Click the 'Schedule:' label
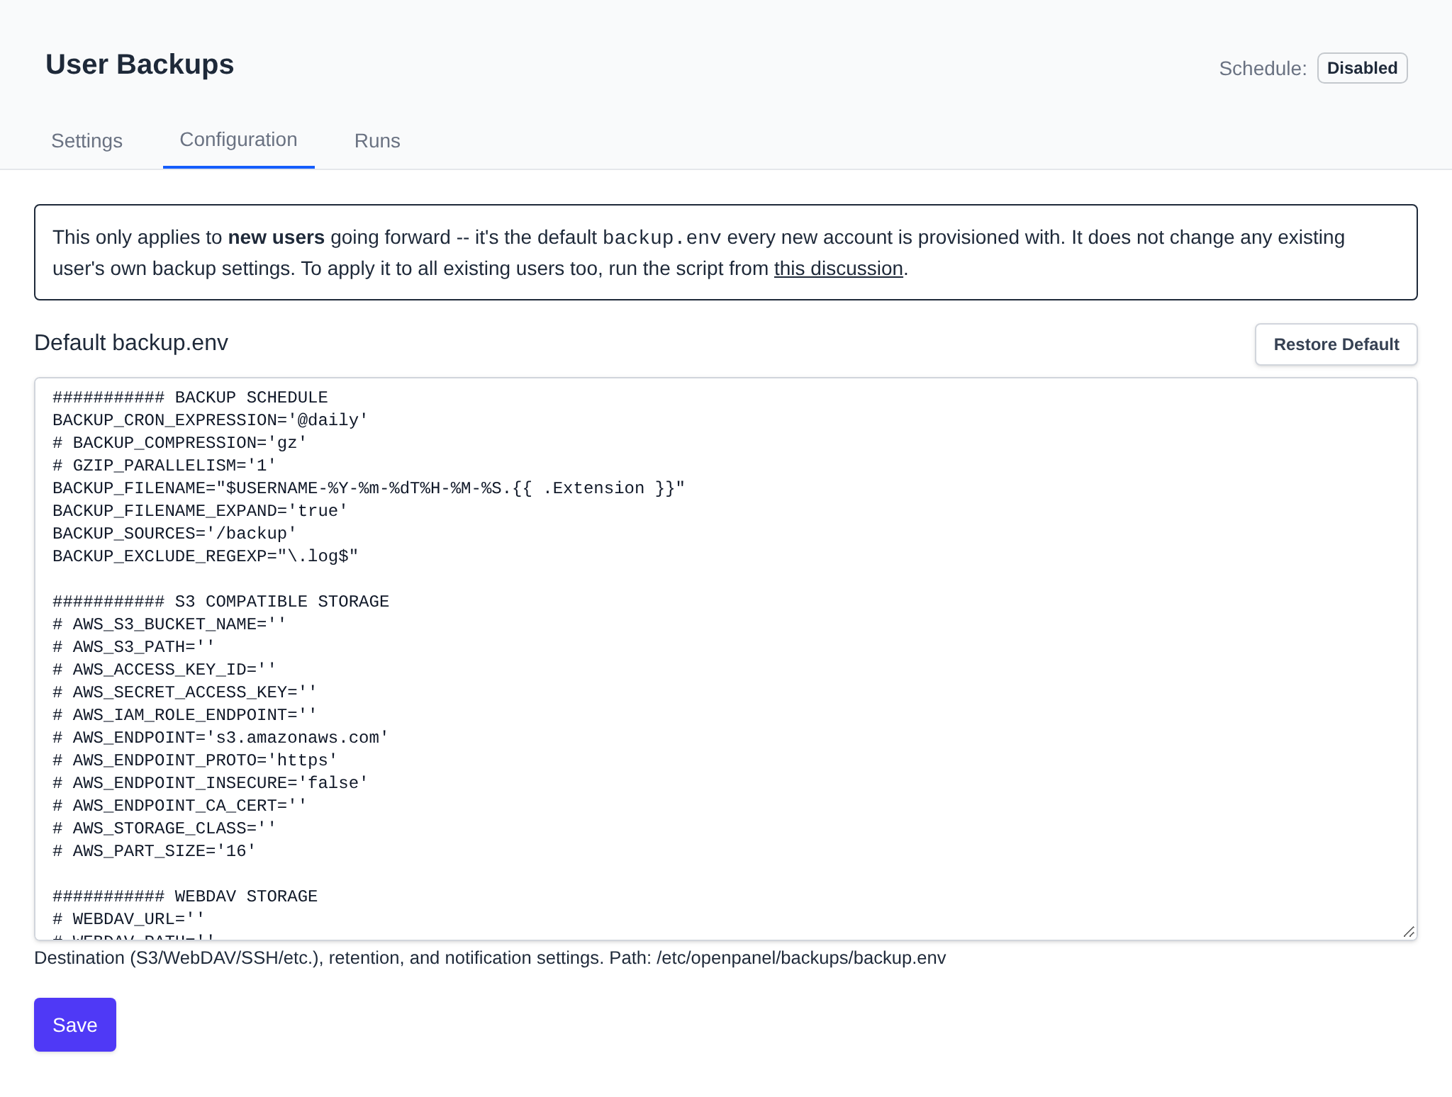The width and height of the screenshot is (1452, 1097). tap(1263, 69)
